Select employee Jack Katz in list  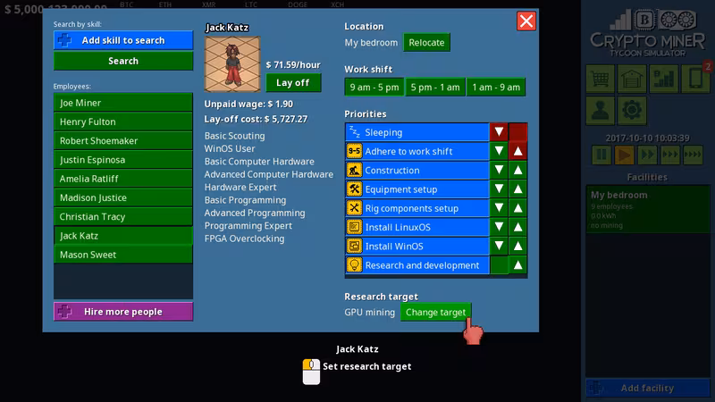[x=123, y=236]
